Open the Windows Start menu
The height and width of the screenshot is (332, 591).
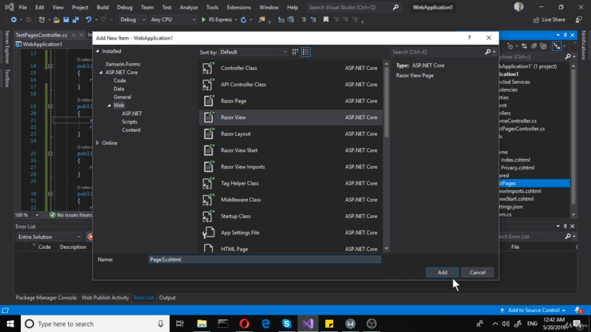pos(10,324)
